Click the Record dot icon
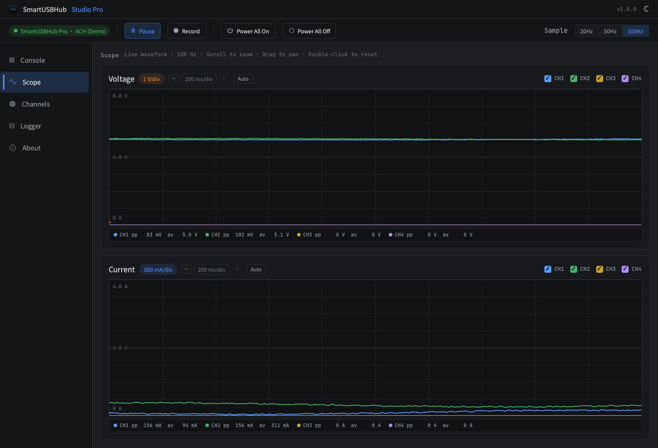658x448 pixels. [x=176, y=31]
